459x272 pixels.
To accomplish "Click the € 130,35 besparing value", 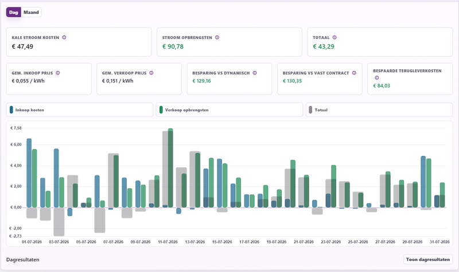I will [x=292, y=81].
